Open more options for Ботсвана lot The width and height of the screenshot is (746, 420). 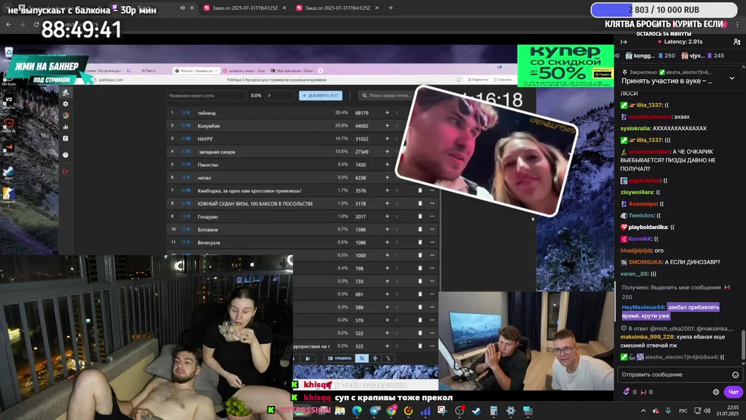pyautogui.click(x=432, y=229)
